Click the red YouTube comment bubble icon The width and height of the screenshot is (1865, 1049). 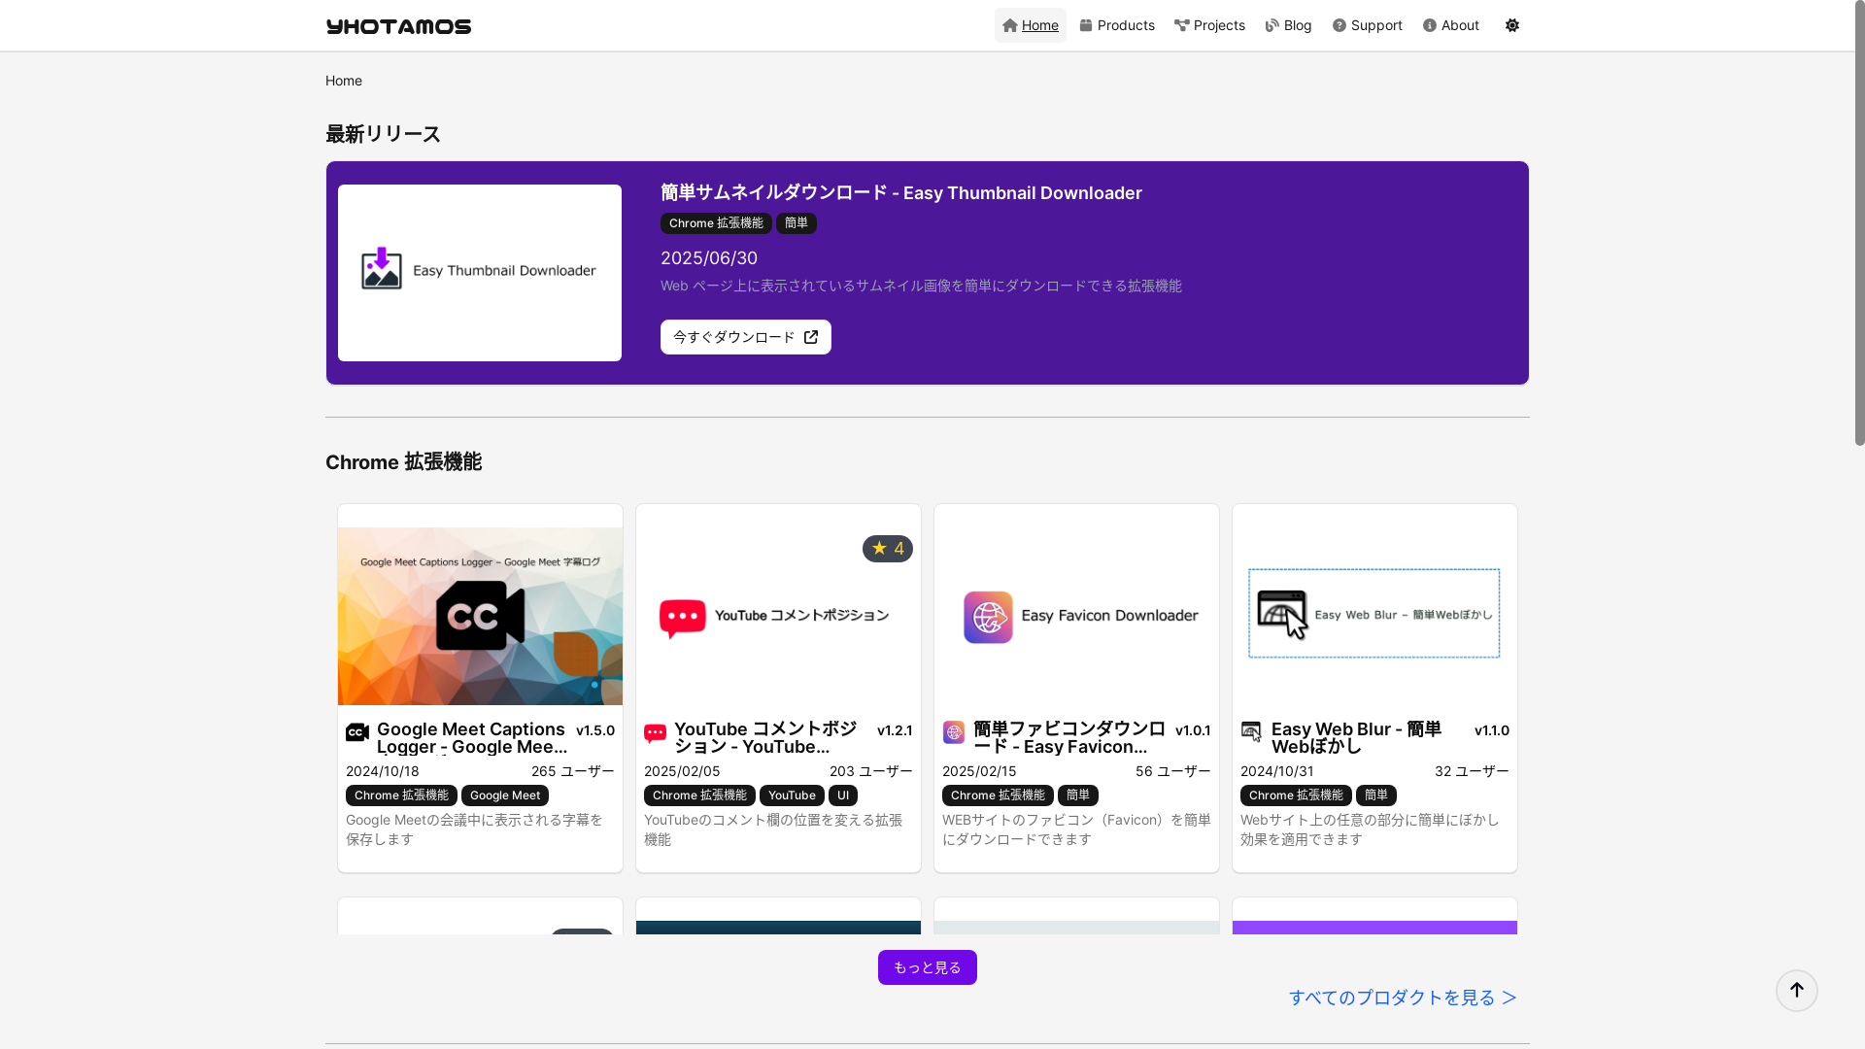pyautogui.click(x=656, y=733)
